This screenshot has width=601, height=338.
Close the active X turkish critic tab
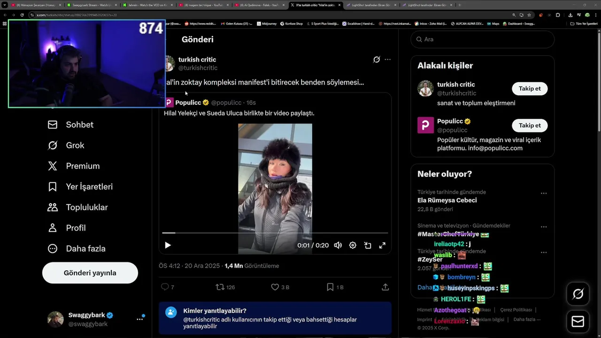tap(339, 5)
